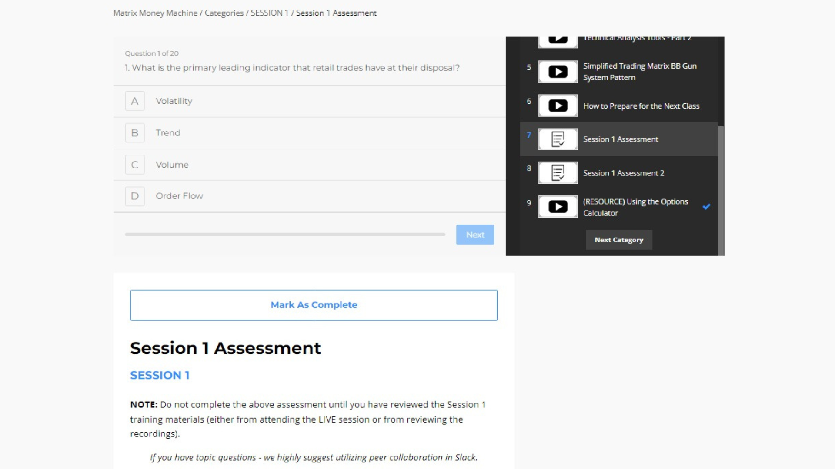
Task: Open SESSION 1 breadcrumb link
Action: (269, 13)
